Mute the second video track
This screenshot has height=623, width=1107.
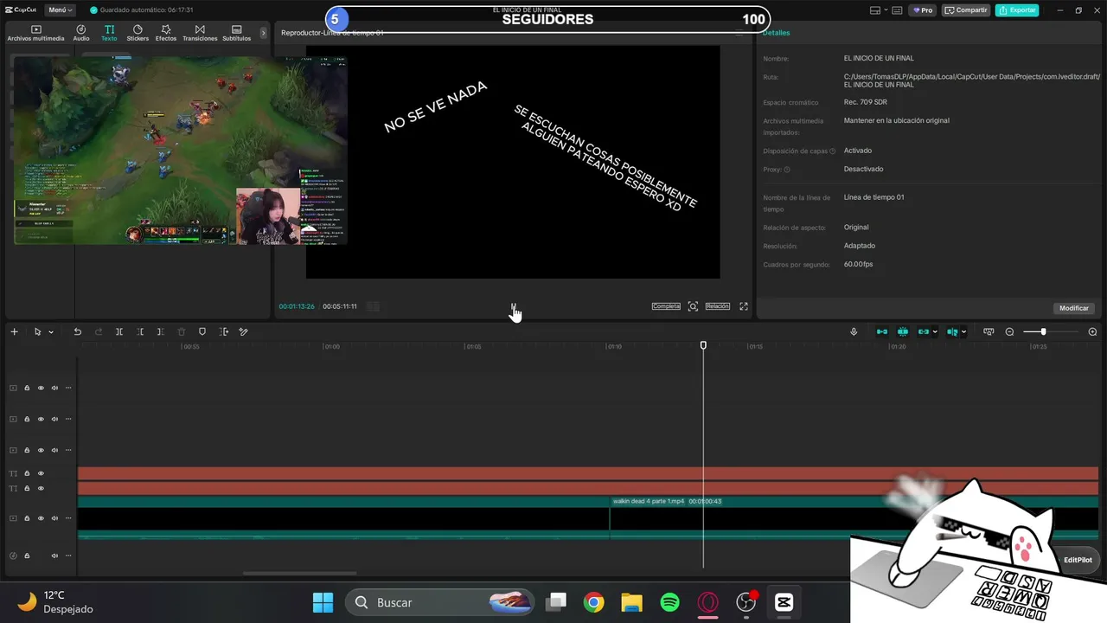point(54,419)
